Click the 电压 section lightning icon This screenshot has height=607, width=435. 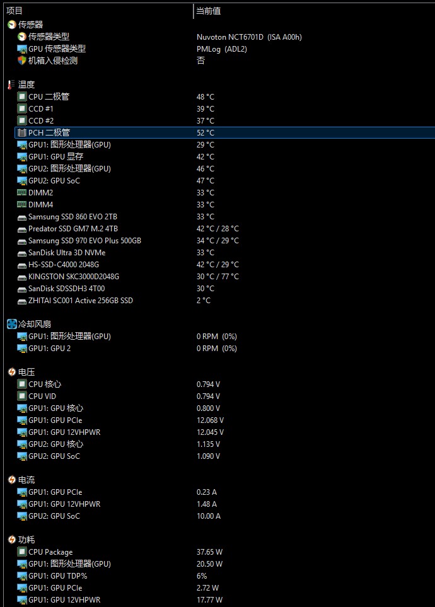tap(11, 372)
